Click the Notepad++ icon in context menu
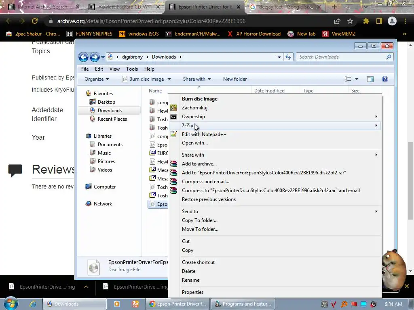 [173, 134]
